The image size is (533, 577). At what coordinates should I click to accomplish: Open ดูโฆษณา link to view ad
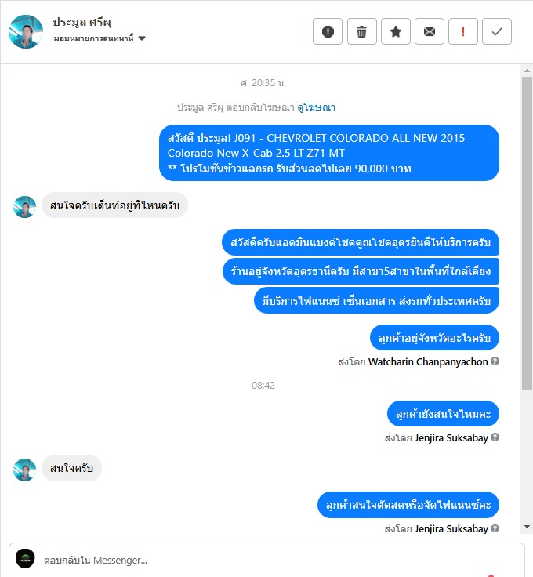tap(317, 107)
